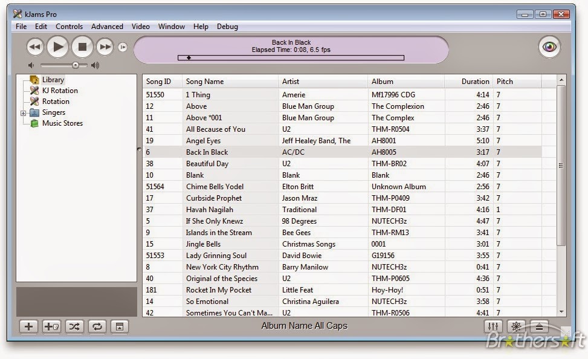
Task: Sort by Album column header
Action: tap(406, 82)
